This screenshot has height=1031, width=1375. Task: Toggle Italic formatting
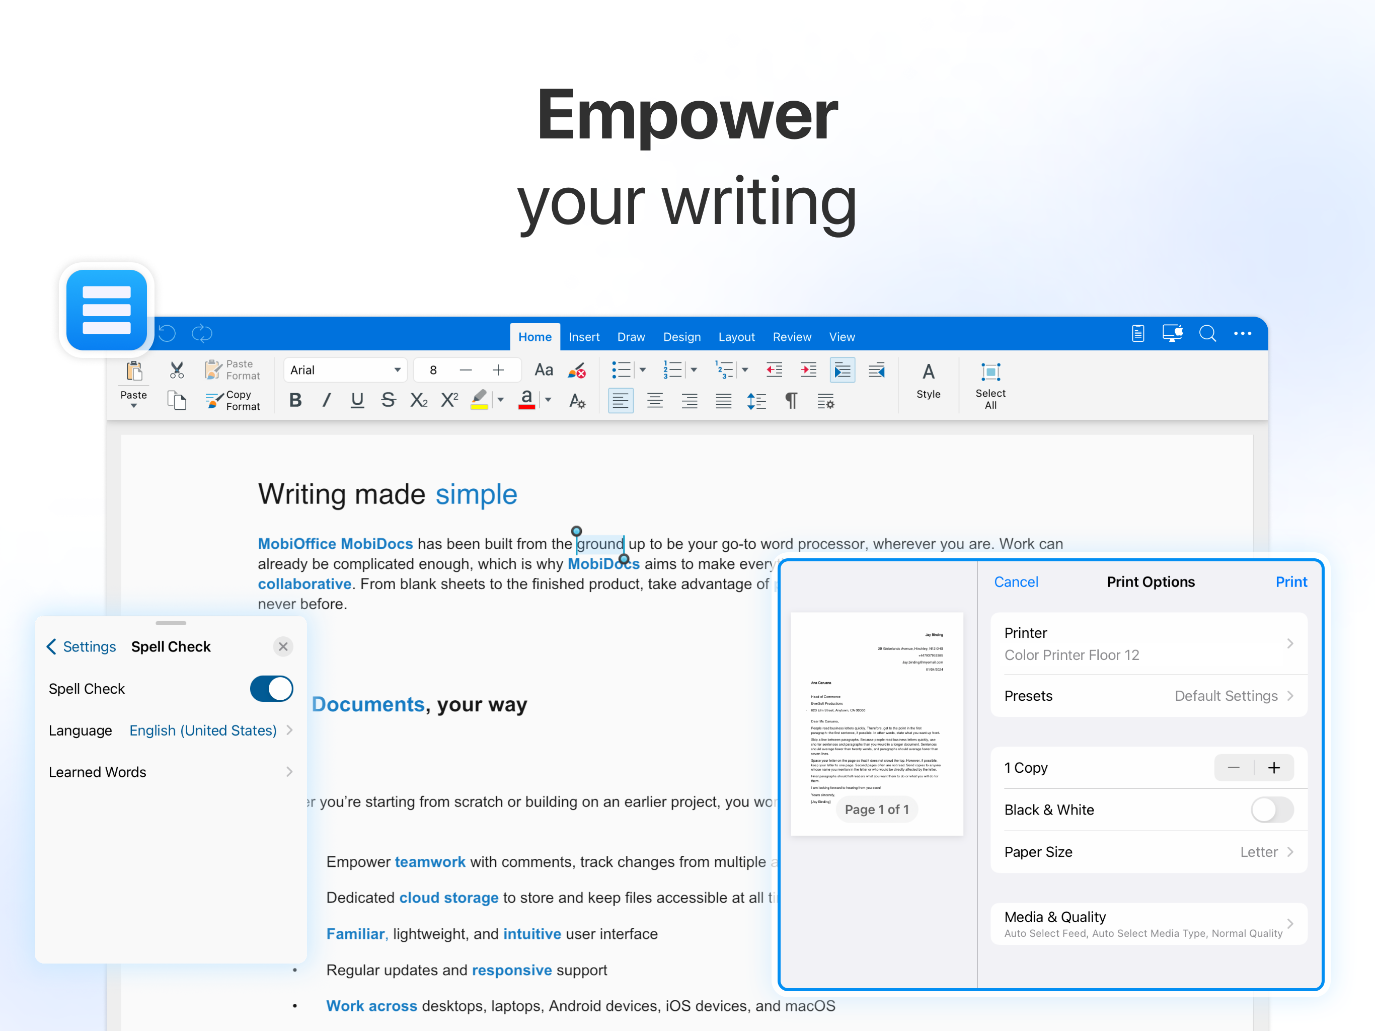326,400
